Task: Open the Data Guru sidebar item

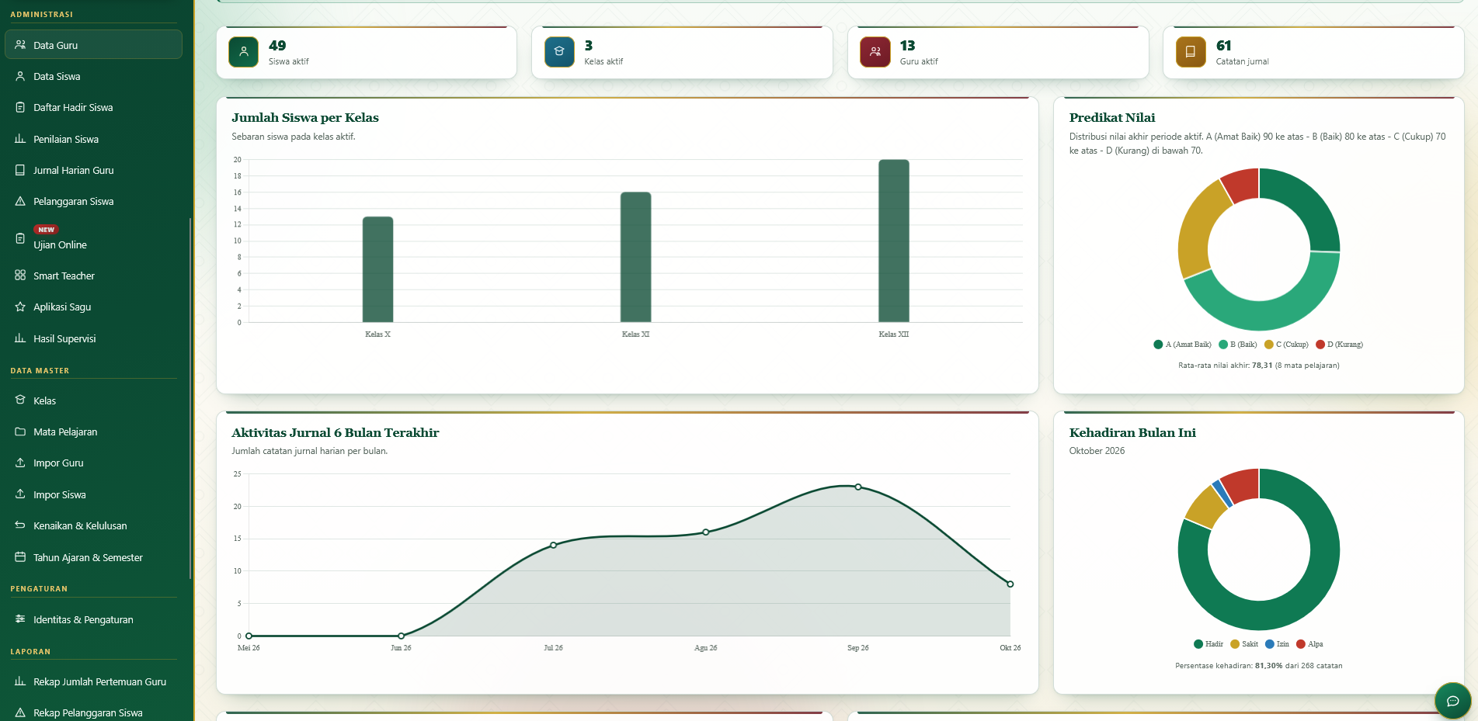Action: point(93,45)
